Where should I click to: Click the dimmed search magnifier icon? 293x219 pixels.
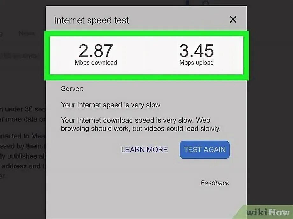pyautogui.click(x=205, y=3)
